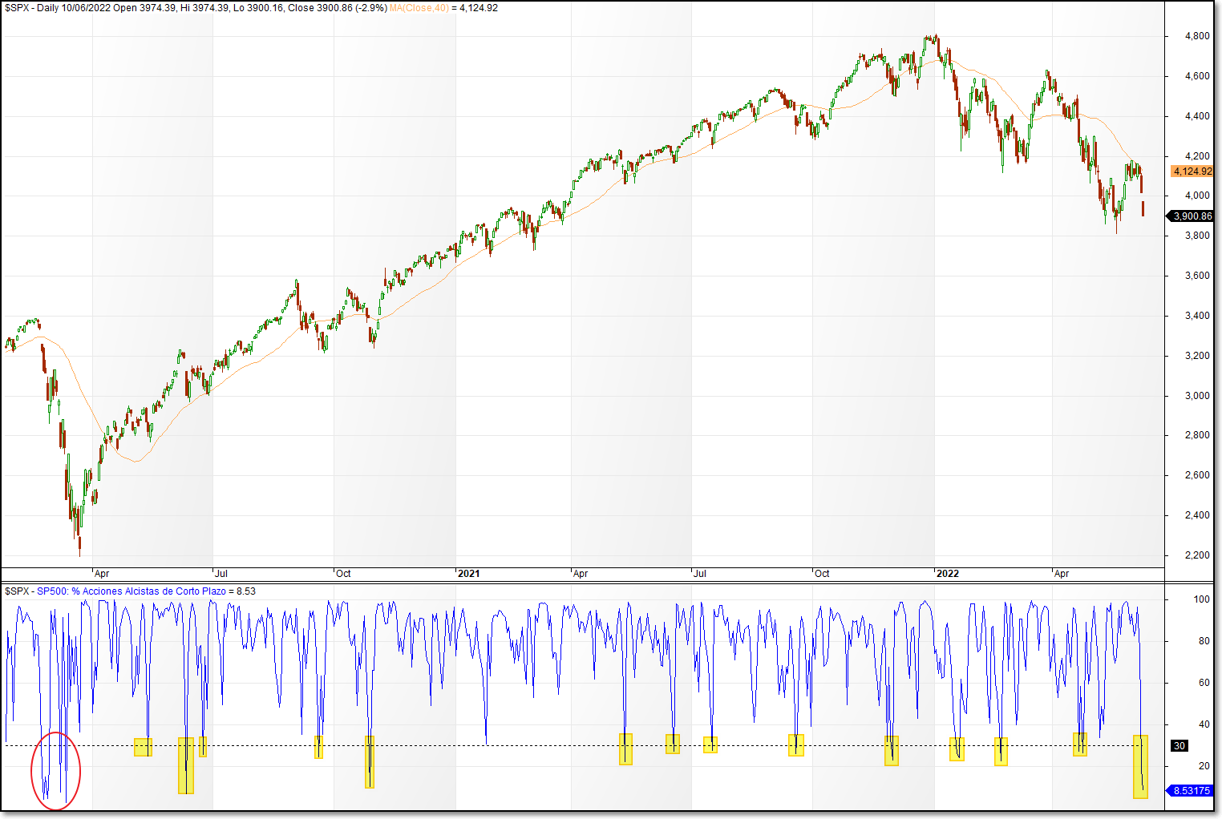Viewport: 1222px width, 819px height.
Task: Click the blue 8.53175 indicator value tag
Action: click(1192, 791)
